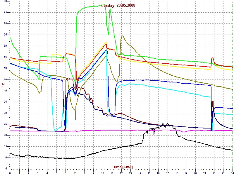The image size is (234, 176).
Task: Click hour label 12 on time axis
Action: pos(121,173)
